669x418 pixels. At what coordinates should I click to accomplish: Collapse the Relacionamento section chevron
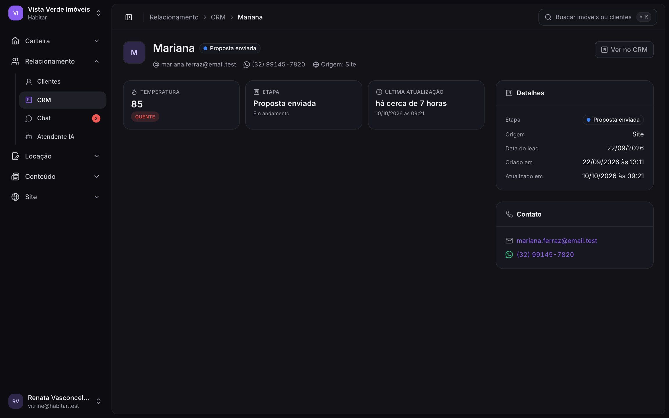(x=97, y=61)
